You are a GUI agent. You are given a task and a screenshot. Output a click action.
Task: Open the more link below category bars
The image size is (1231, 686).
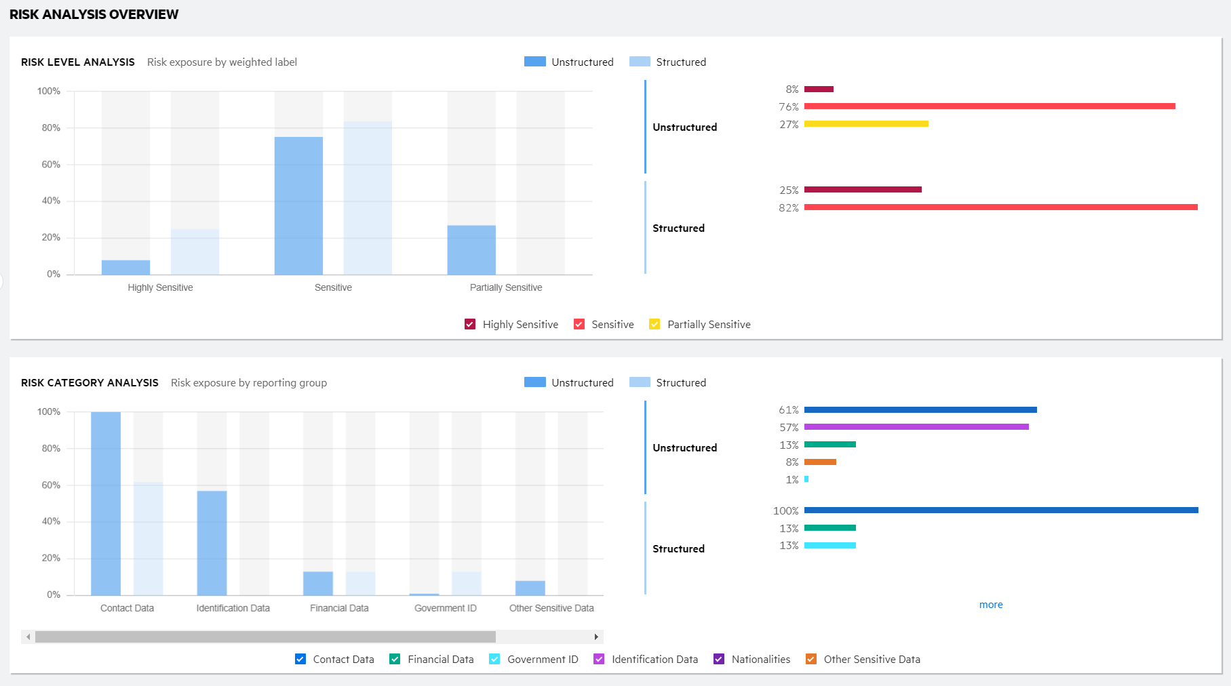(x=991, y=604)
